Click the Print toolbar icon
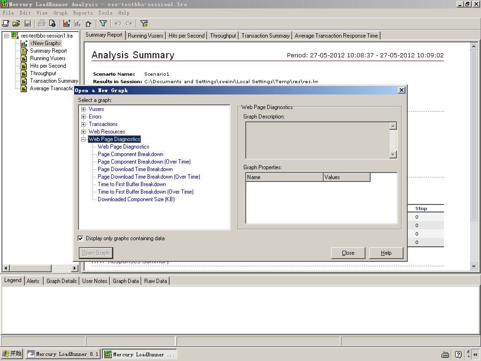The image size is (481, 361). [42, 24]
